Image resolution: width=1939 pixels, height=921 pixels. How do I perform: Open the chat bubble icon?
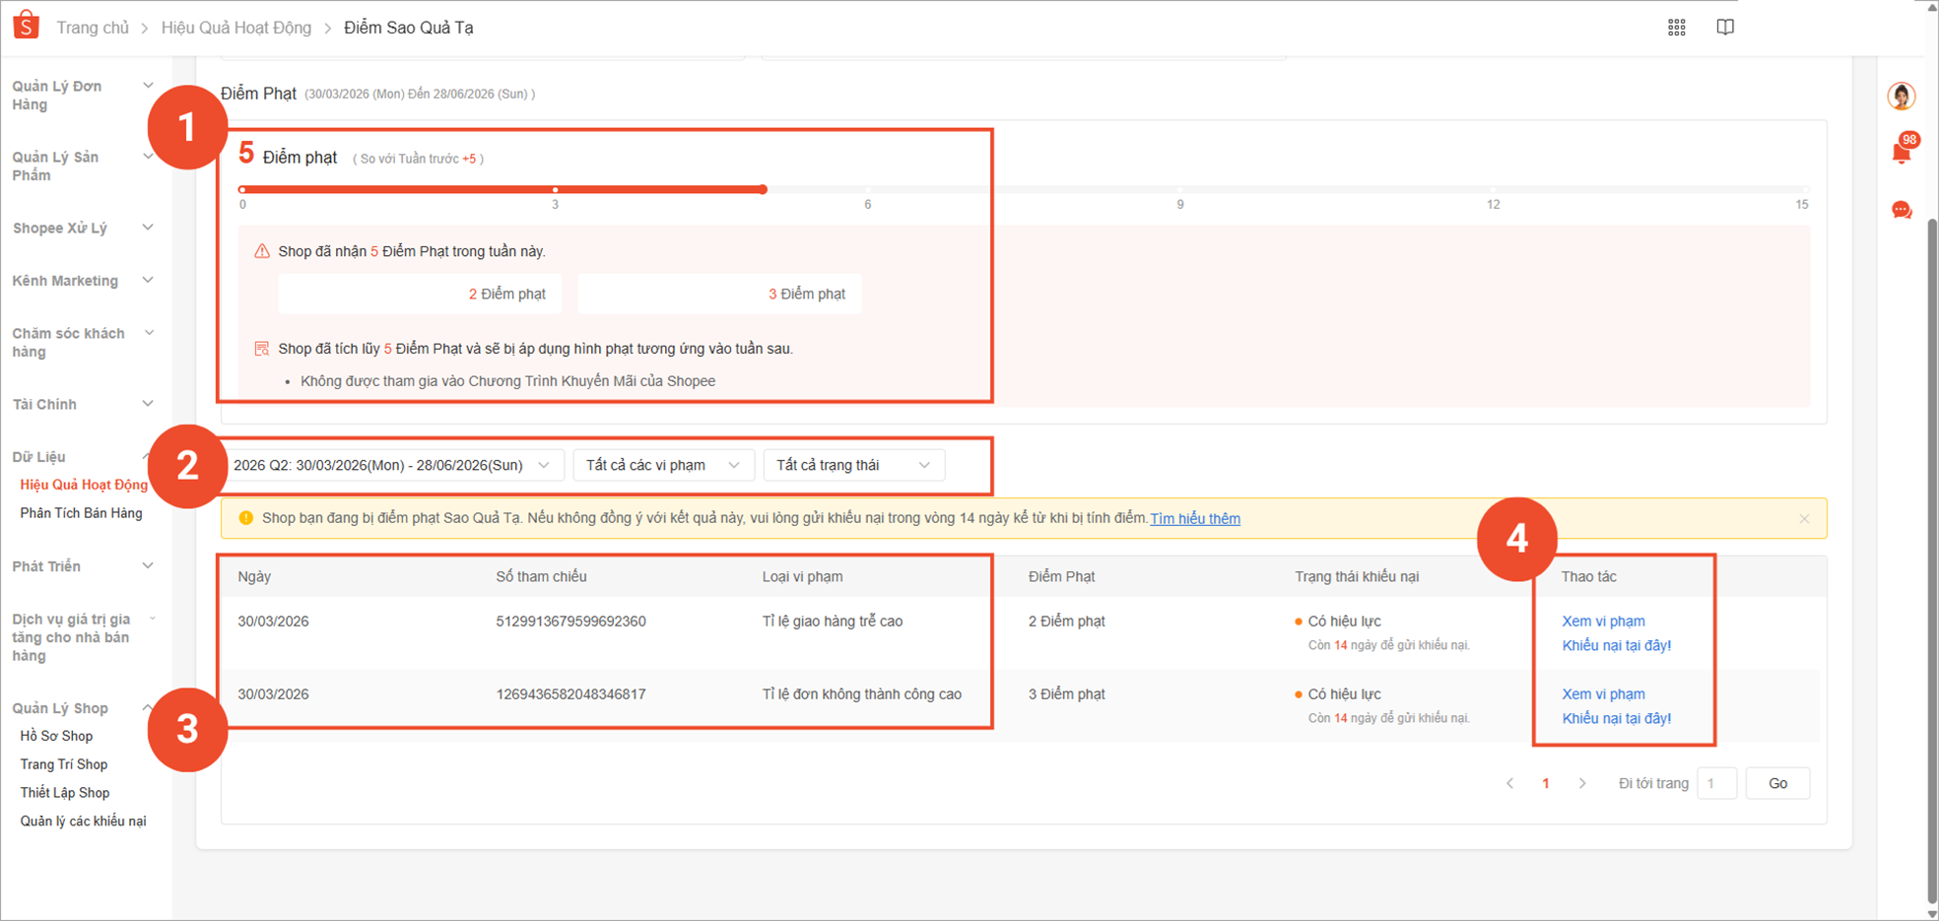point(1902,210)
